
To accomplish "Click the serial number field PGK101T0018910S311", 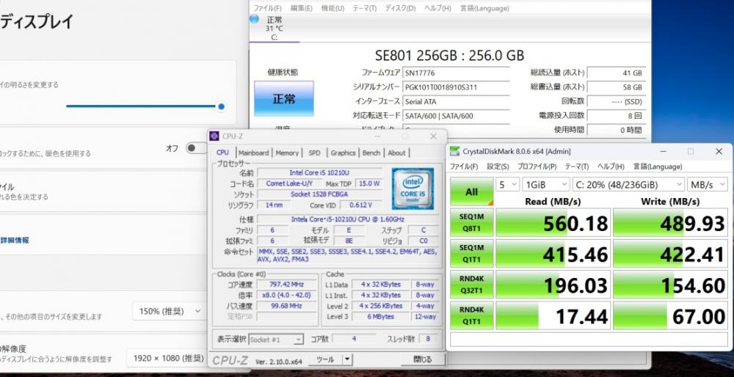I will (x=456, y=87).
